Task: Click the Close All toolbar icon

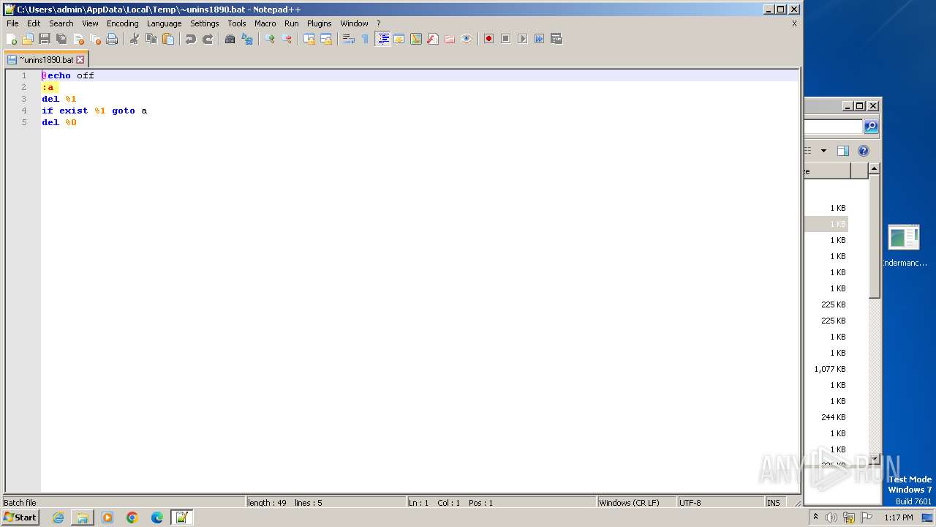Action: pyautogui.click(x=95, y=39)
